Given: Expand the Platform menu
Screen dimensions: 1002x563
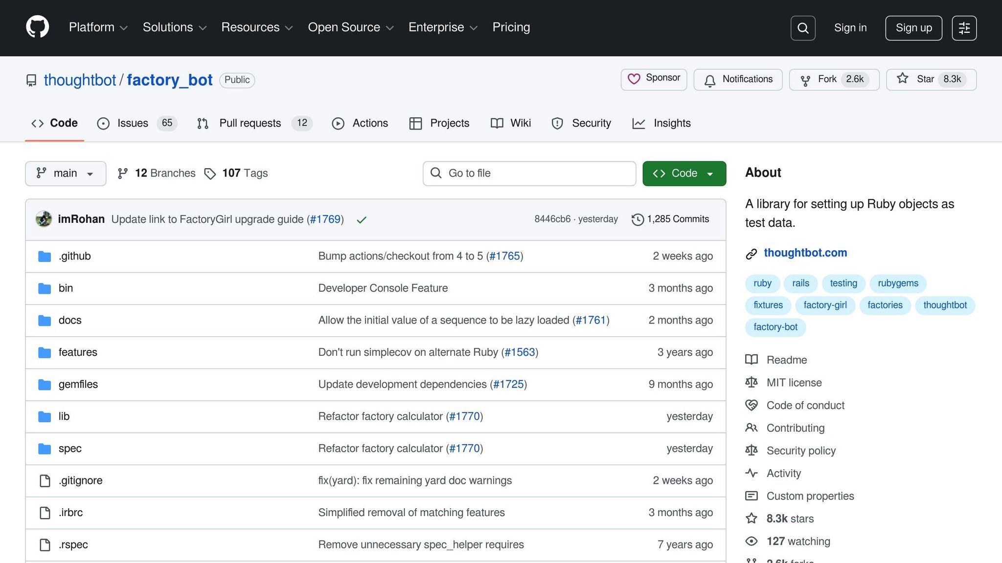Looking at the screenshot, I should 98,27.
